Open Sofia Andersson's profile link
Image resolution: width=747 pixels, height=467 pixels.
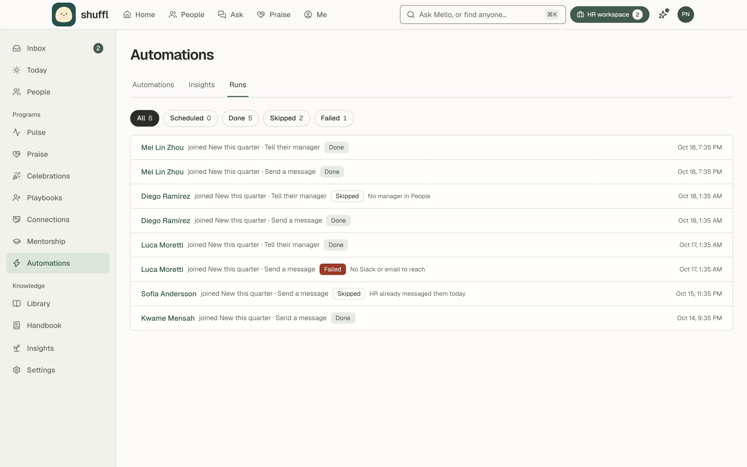[x=169, y=294]
